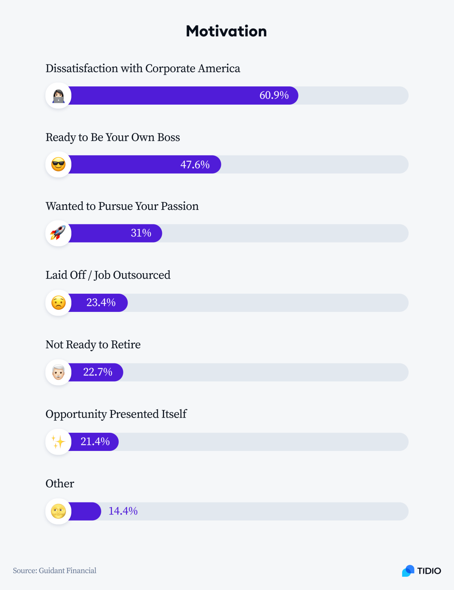
Task: Click the Dissatisfaction with Corporate America label
Action: tap(143, 69)
